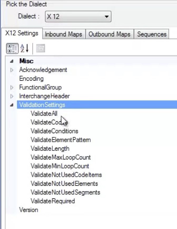Viewport: 177px width, 229px height.
Task: Expand the FunctionalGroup node
Action: click(12, 87)
